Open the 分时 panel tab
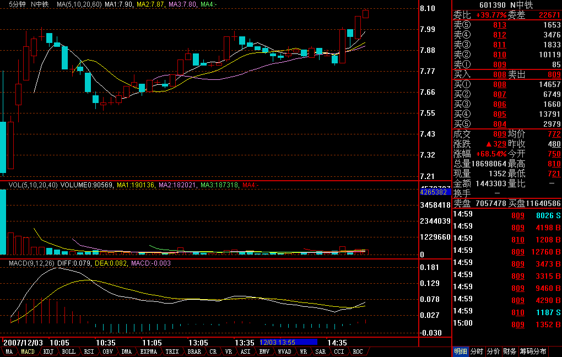 pos(477,351)
